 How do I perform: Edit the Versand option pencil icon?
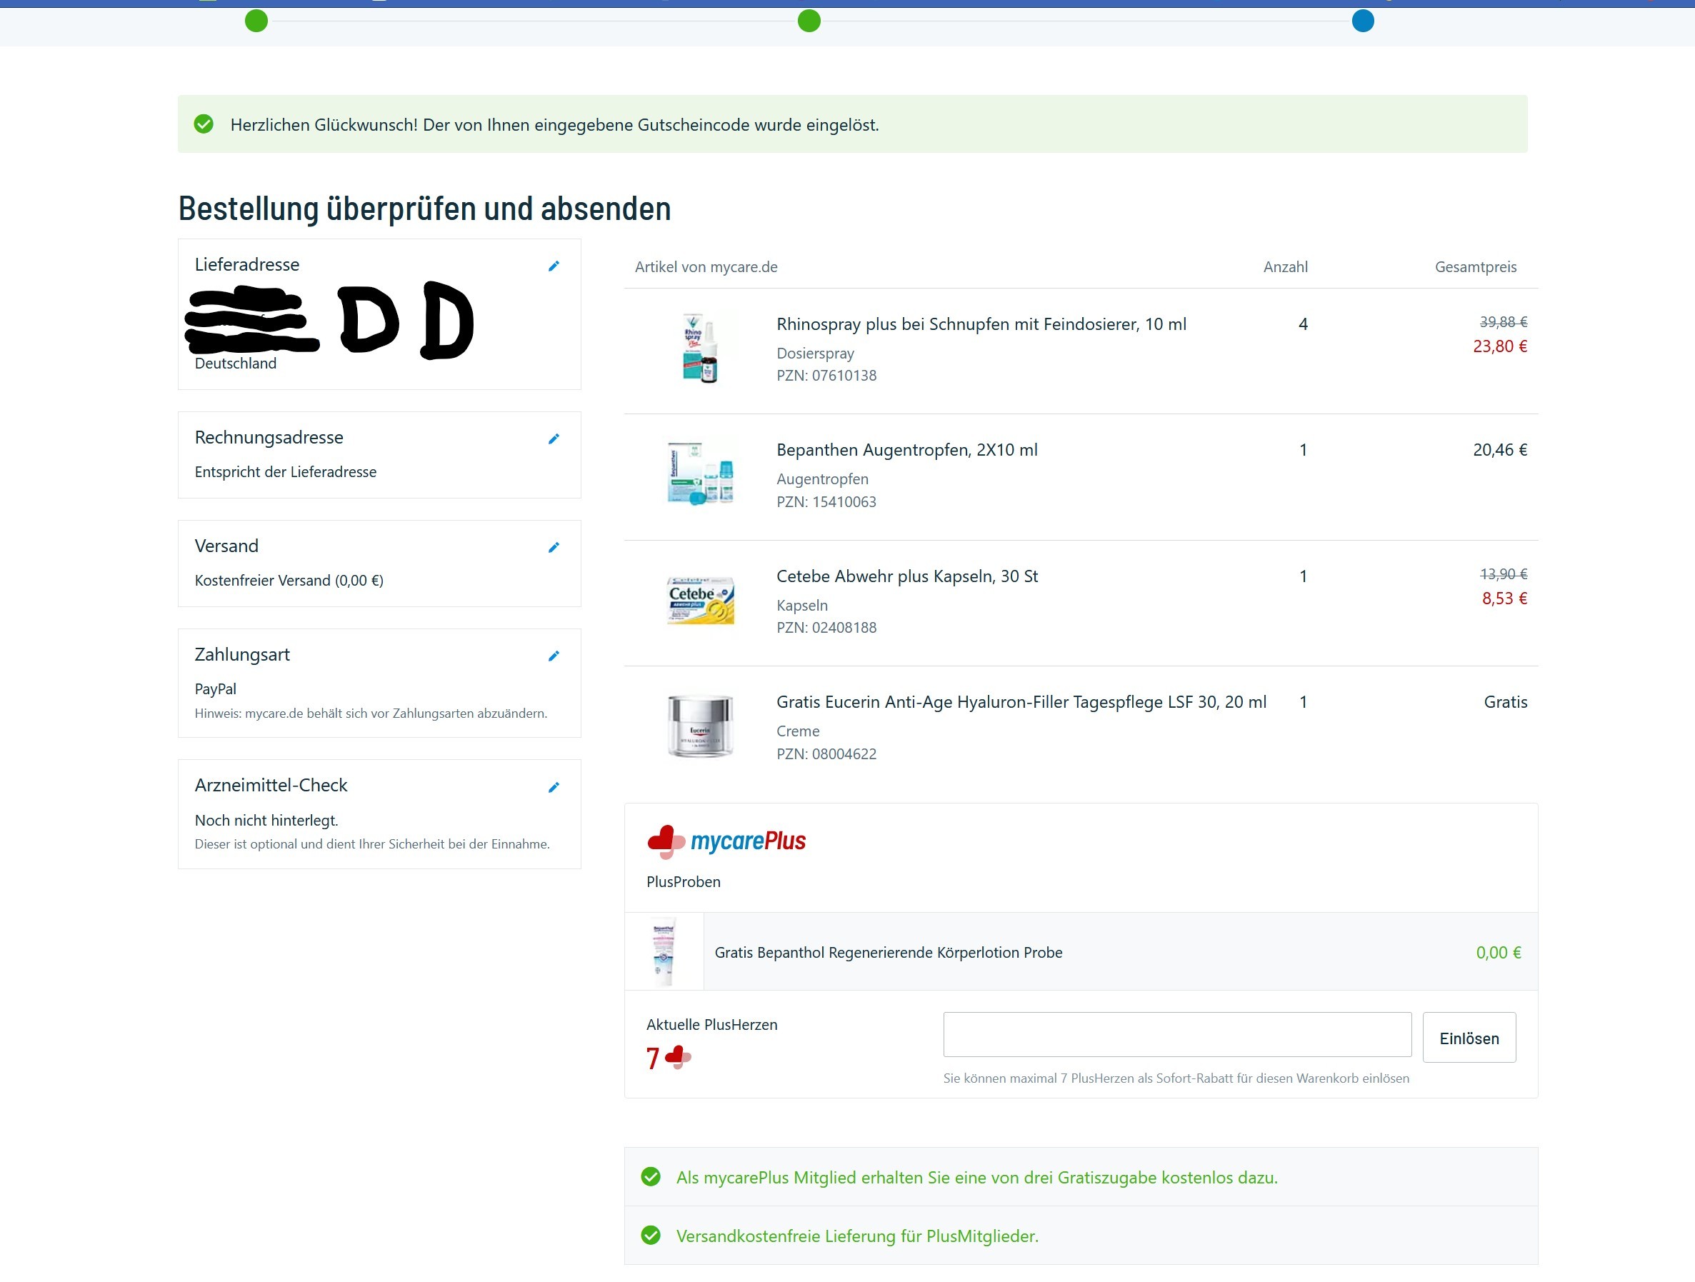coord(554,547)
